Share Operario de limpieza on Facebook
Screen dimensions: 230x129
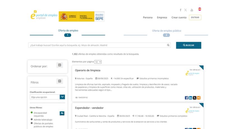(187, 98)
